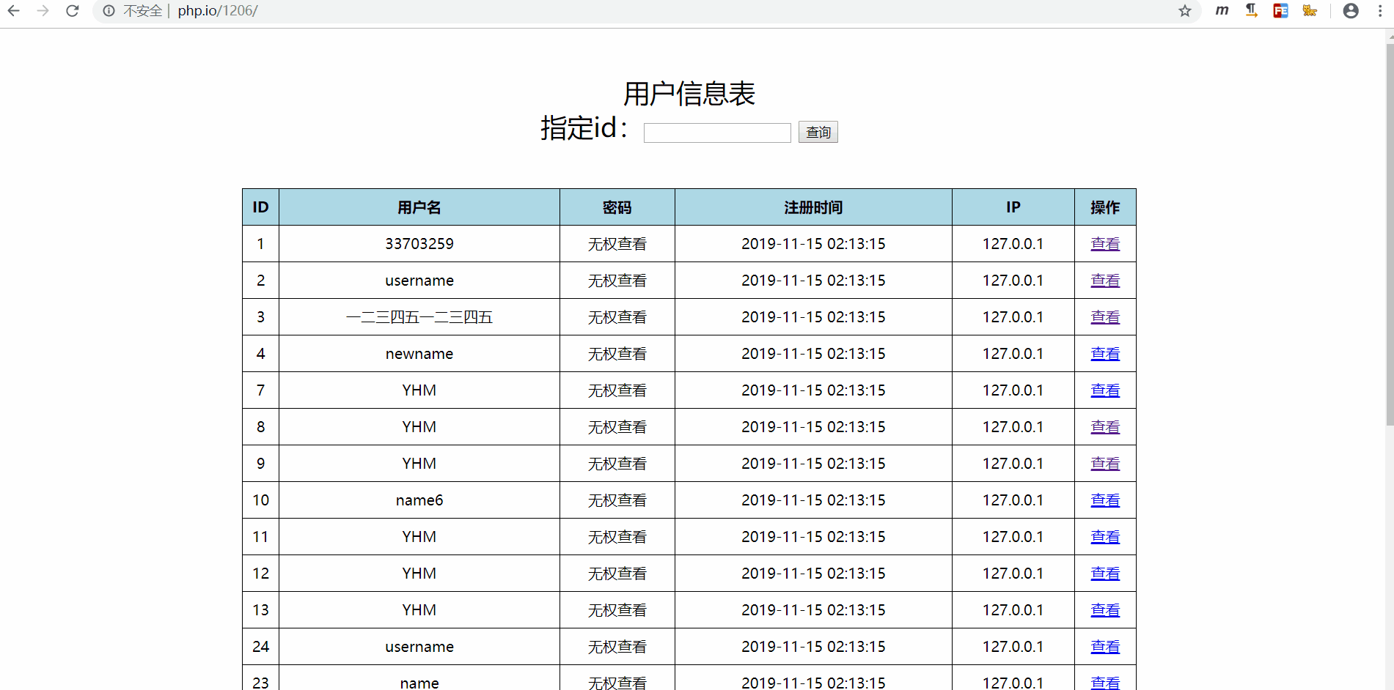Click 无权查看 password cell in ID 10 row
Screen dimensions: 1394x690
coord(617,500)
